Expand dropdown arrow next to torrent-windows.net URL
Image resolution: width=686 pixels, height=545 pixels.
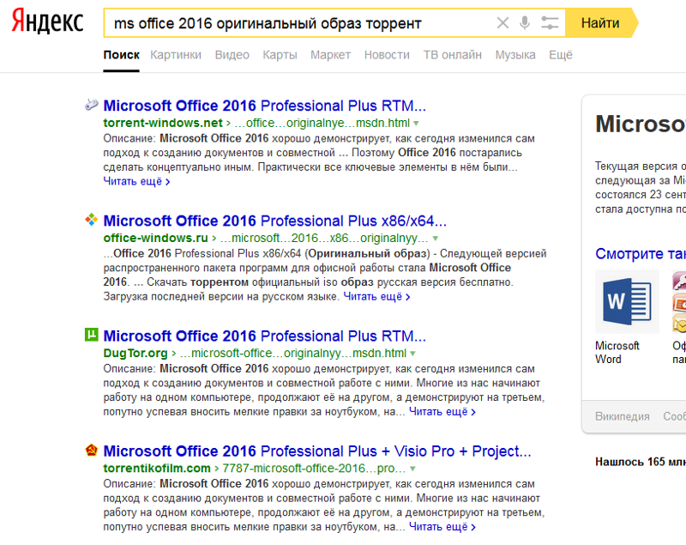pos(421,123)
